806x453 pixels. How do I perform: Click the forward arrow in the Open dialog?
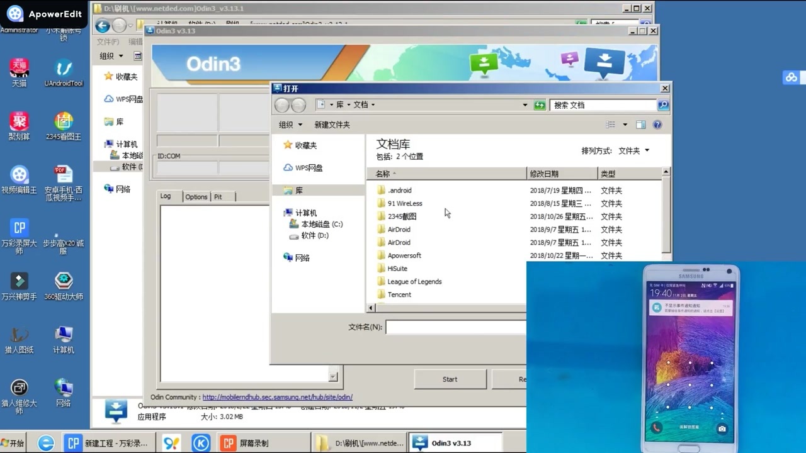pos(298,105)
